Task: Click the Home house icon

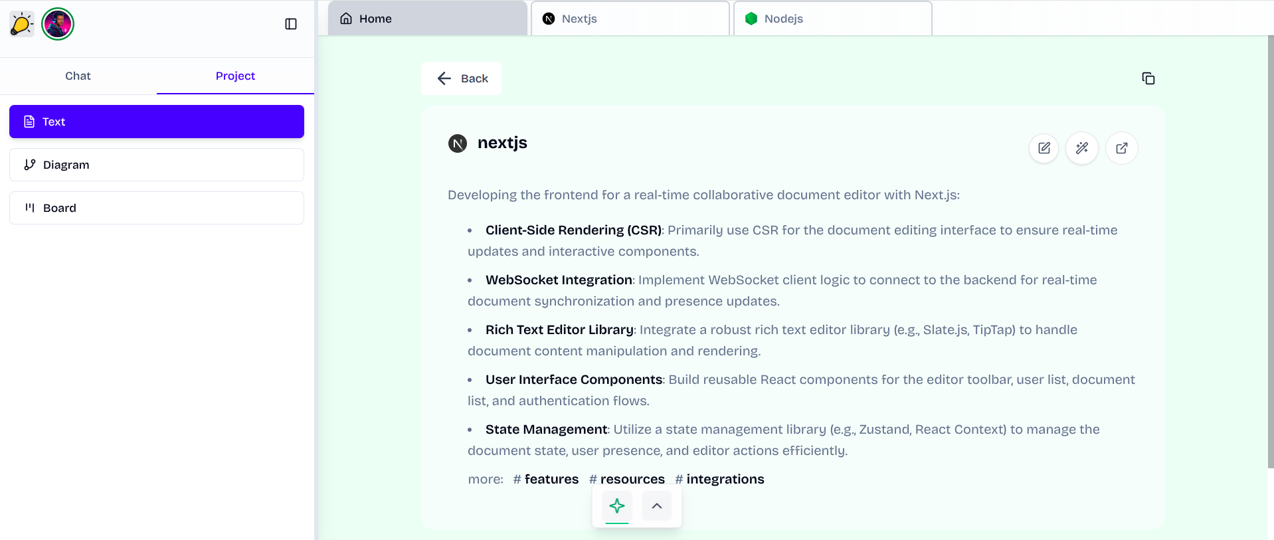Action: [x=346, y=19]
